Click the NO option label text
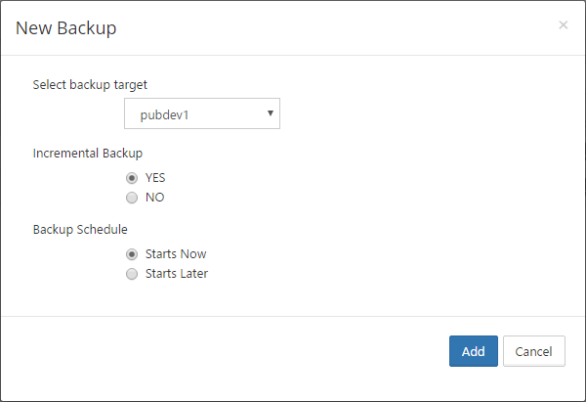The height and width of the screenshot is (402, 586). 154,198
